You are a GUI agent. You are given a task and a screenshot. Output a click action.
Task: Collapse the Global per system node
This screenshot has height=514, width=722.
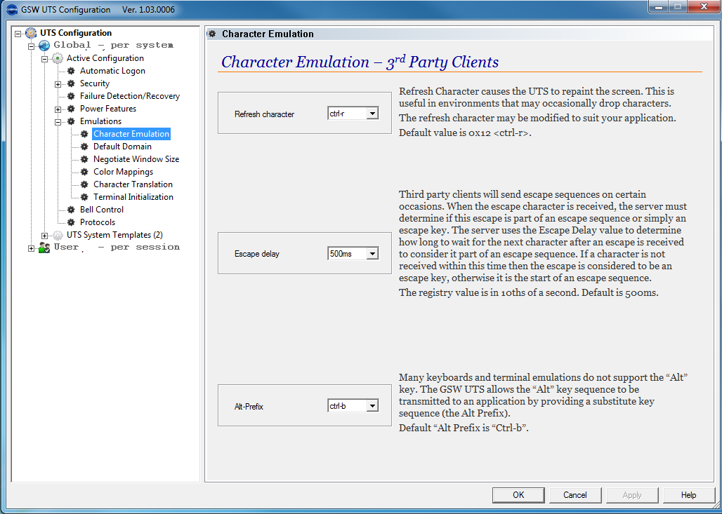point(32,46)
